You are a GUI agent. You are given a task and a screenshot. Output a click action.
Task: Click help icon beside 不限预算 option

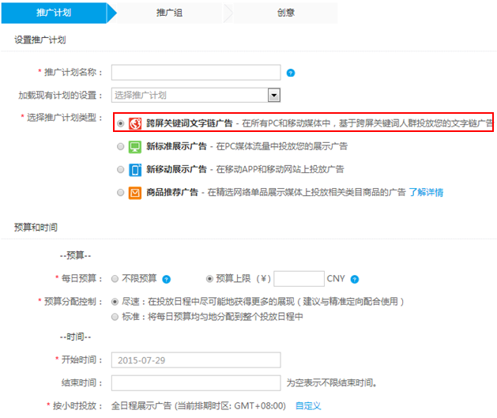pos(166,279)
